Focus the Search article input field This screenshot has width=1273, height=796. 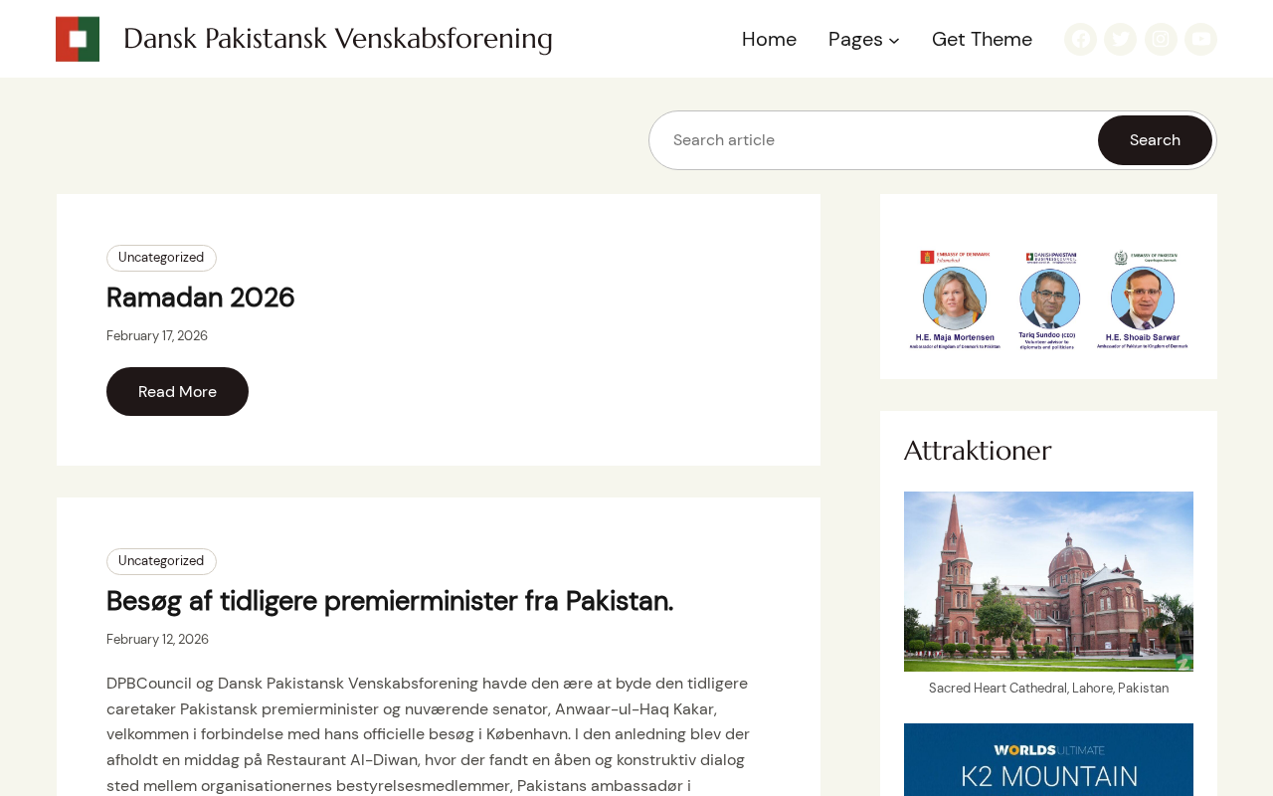point(875,140)
